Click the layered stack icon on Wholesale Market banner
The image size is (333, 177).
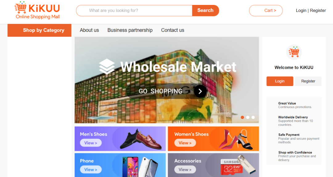[107, 66]
